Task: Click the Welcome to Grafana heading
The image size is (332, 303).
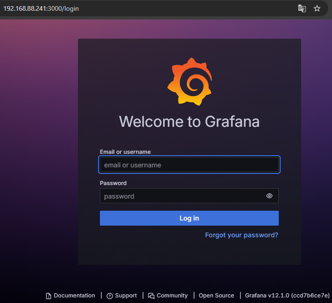Action: (x=189, y=122)
